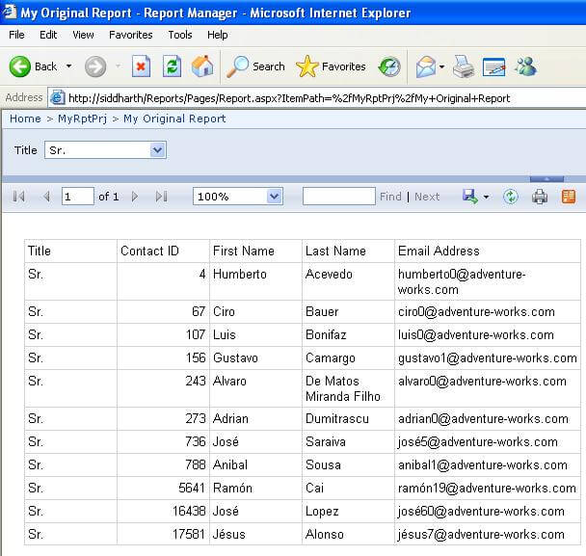Go to the Home page icon
This screenshot has width=586, height=556.
pyautogui.click(x=202, y=66)
